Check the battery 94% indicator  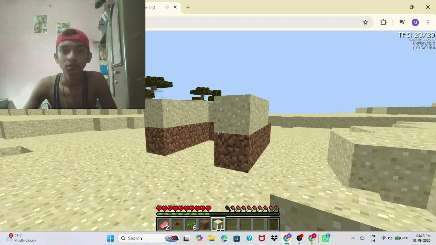click(x=402, y=238)
